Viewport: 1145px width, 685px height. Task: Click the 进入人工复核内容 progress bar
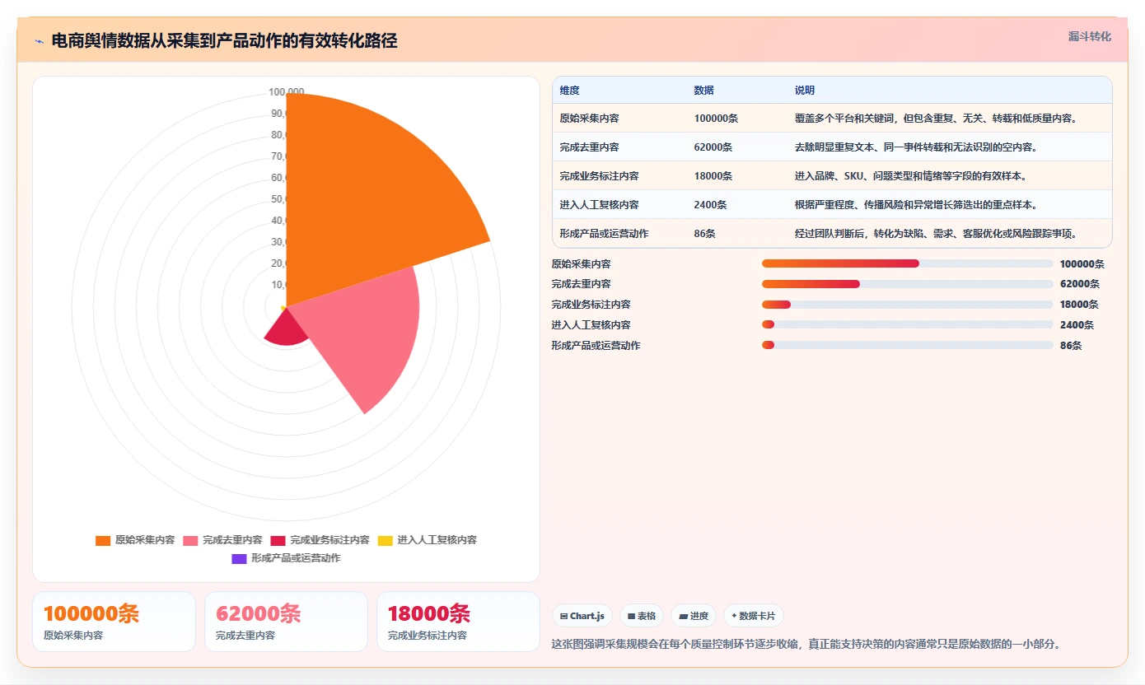tap(908, 324)
